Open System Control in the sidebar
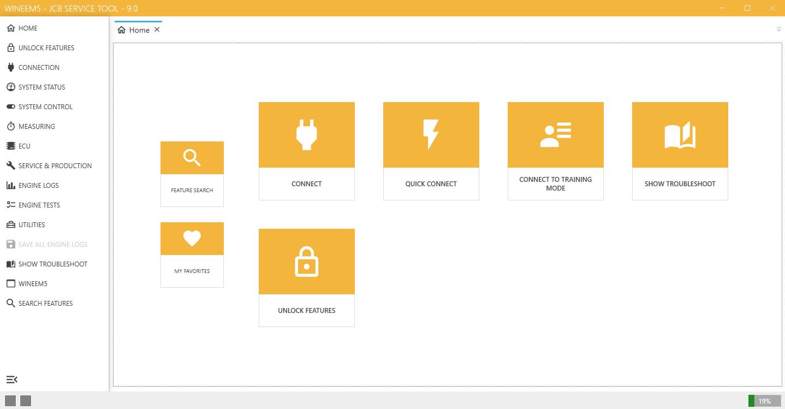 (45, 106)
